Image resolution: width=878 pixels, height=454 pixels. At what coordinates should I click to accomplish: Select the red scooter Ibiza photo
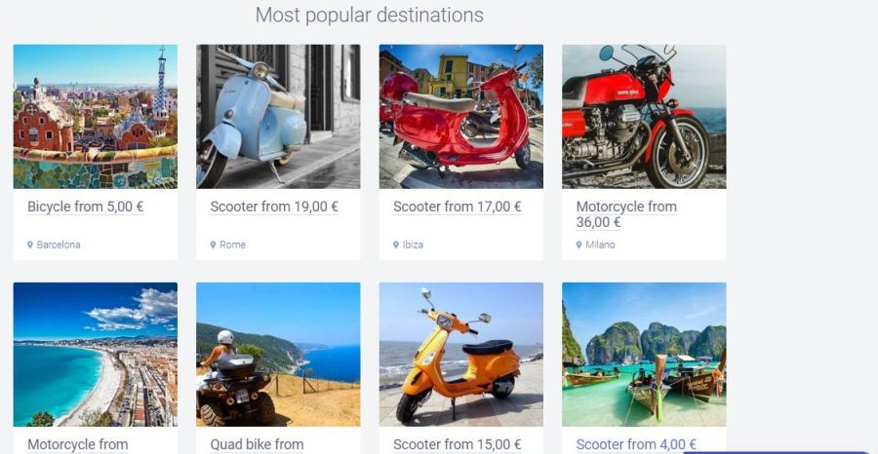(460, 116)
